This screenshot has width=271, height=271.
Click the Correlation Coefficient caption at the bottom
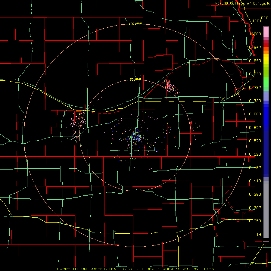135,269
